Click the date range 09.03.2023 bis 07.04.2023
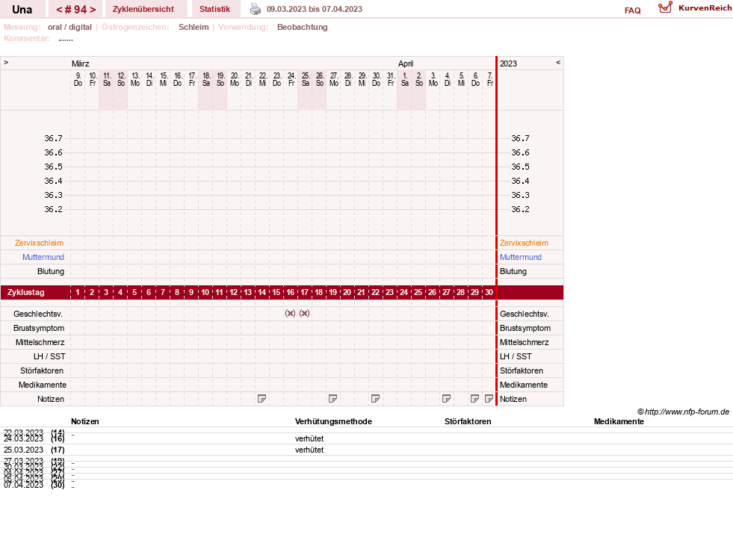The height and width of the screenshot is (555, 733). click(314, 9)
